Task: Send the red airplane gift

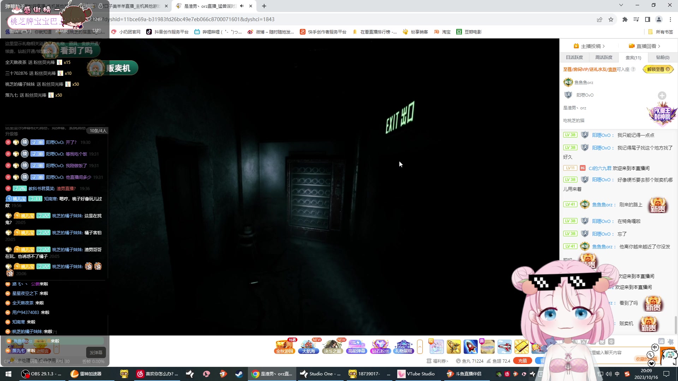Action: 505,347
